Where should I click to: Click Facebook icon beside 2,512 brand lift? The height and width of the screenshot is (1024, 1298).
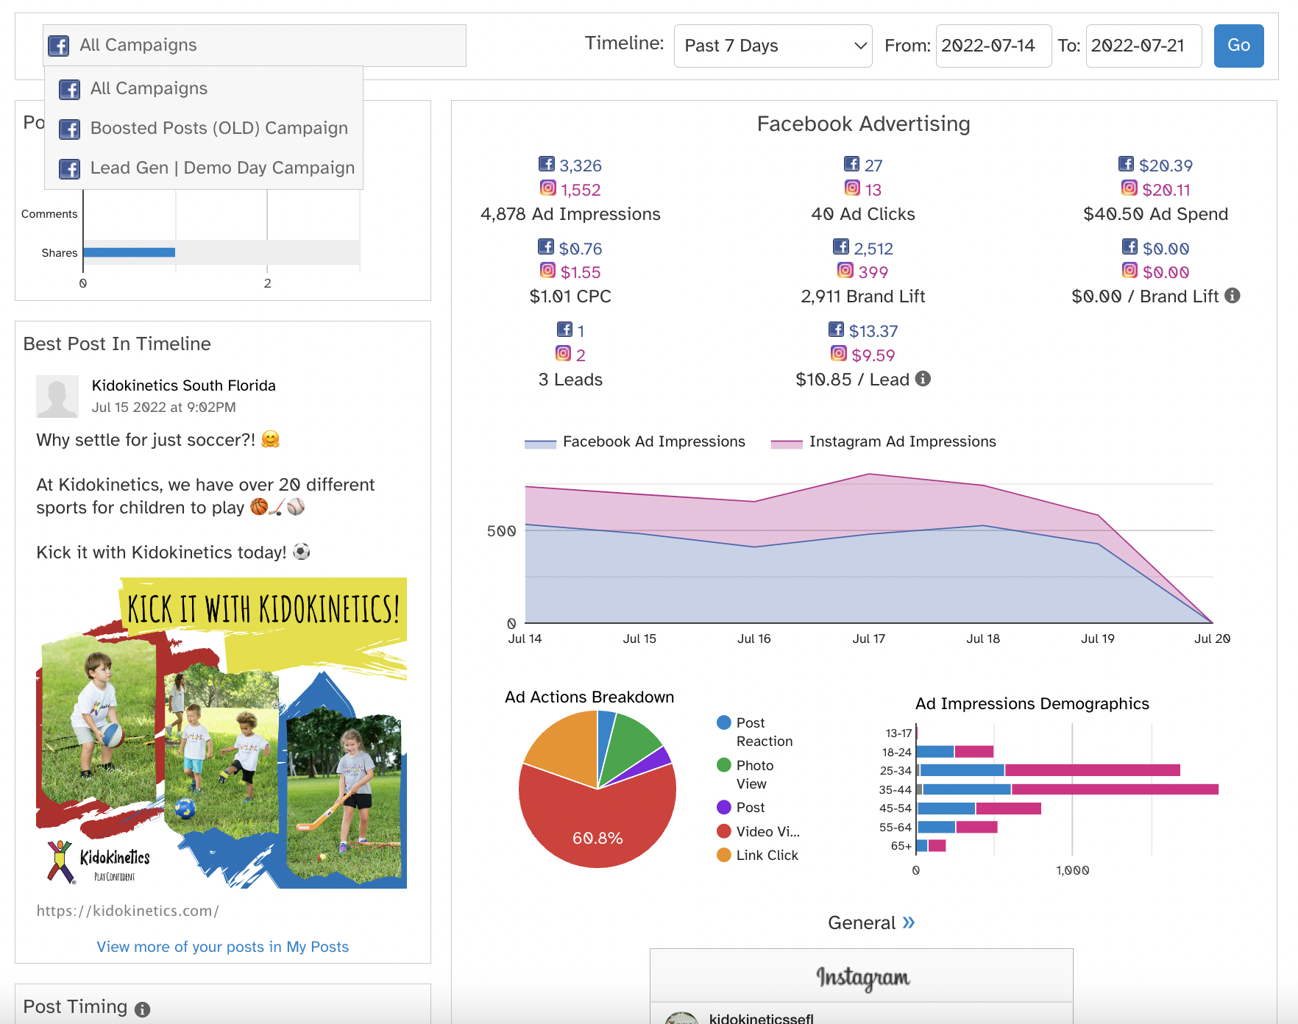841,247
